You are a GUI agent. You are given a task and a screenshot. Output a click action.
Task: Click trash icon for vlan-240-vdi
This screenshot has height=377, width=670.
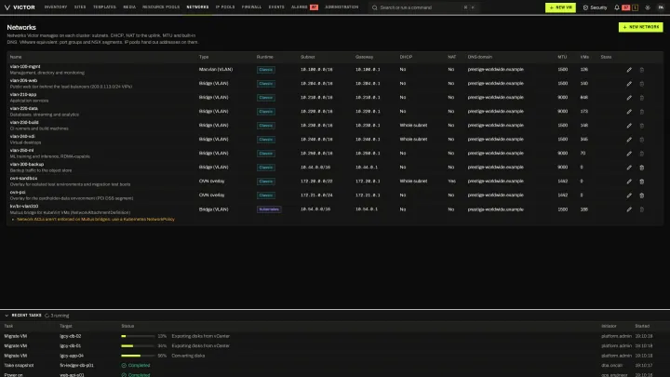tap(641, 140)
